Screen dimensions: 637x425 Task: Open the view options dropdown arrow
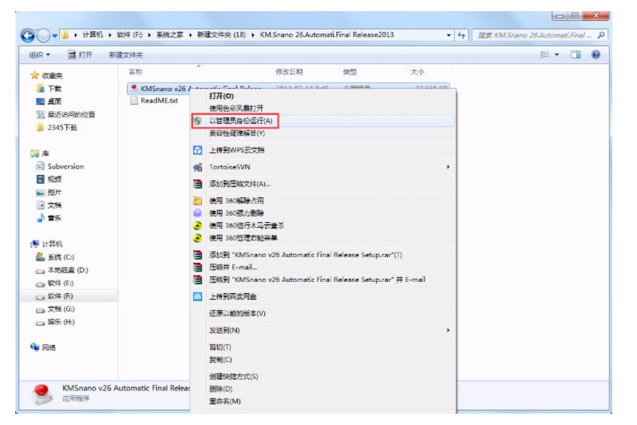click(x=556, y=55)
